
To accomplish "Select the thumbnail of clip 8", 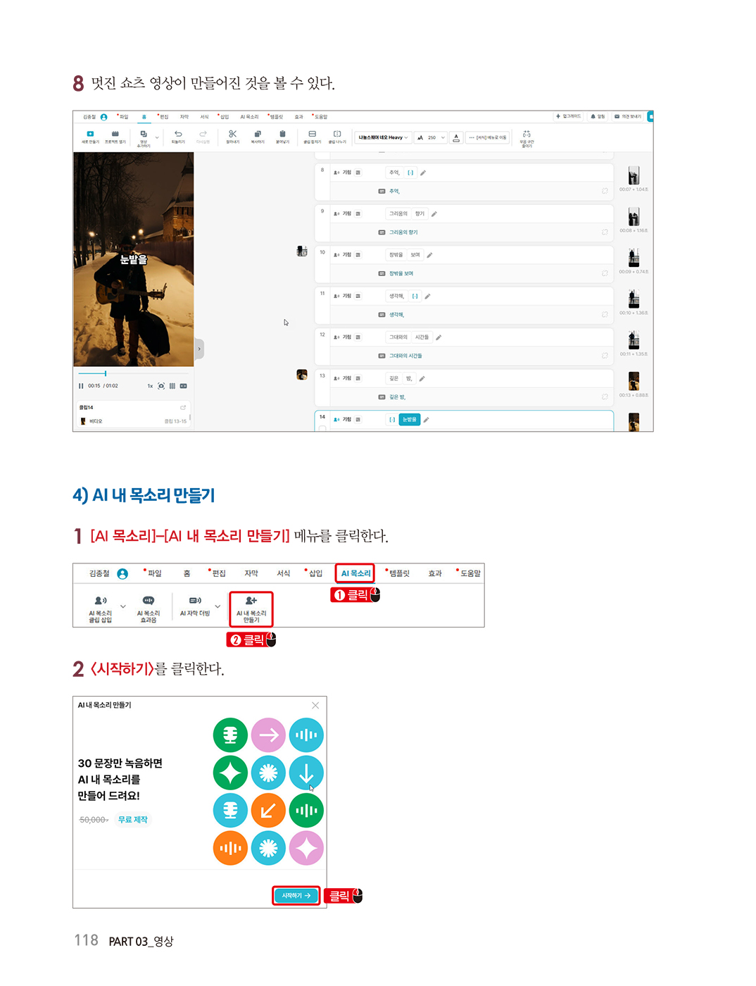I will (634, 176).
